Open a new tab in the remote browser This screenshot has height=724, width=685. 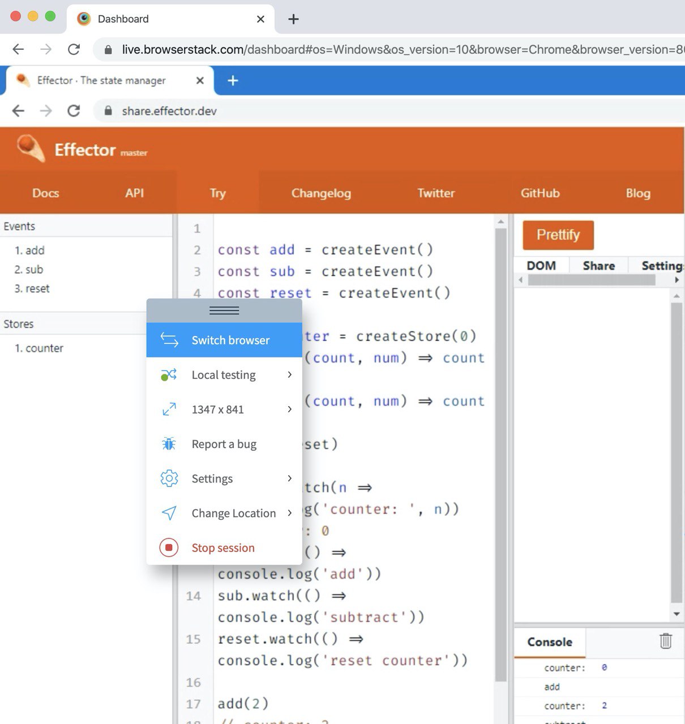pyautogui.click(x=233, y=80)
